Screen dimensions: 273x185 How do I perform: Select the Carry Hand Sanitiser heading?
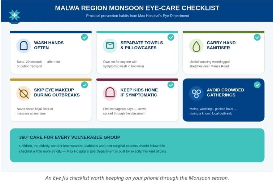(221, 45)
